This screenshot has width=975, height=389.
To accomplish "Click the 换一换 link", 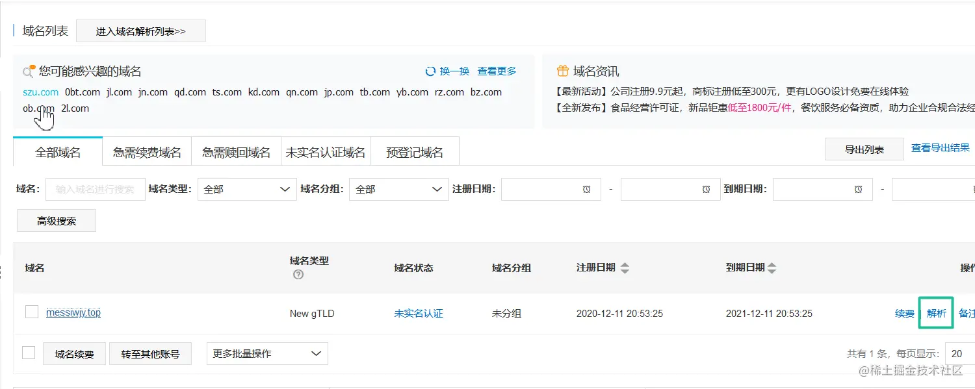I will point(454,71).
